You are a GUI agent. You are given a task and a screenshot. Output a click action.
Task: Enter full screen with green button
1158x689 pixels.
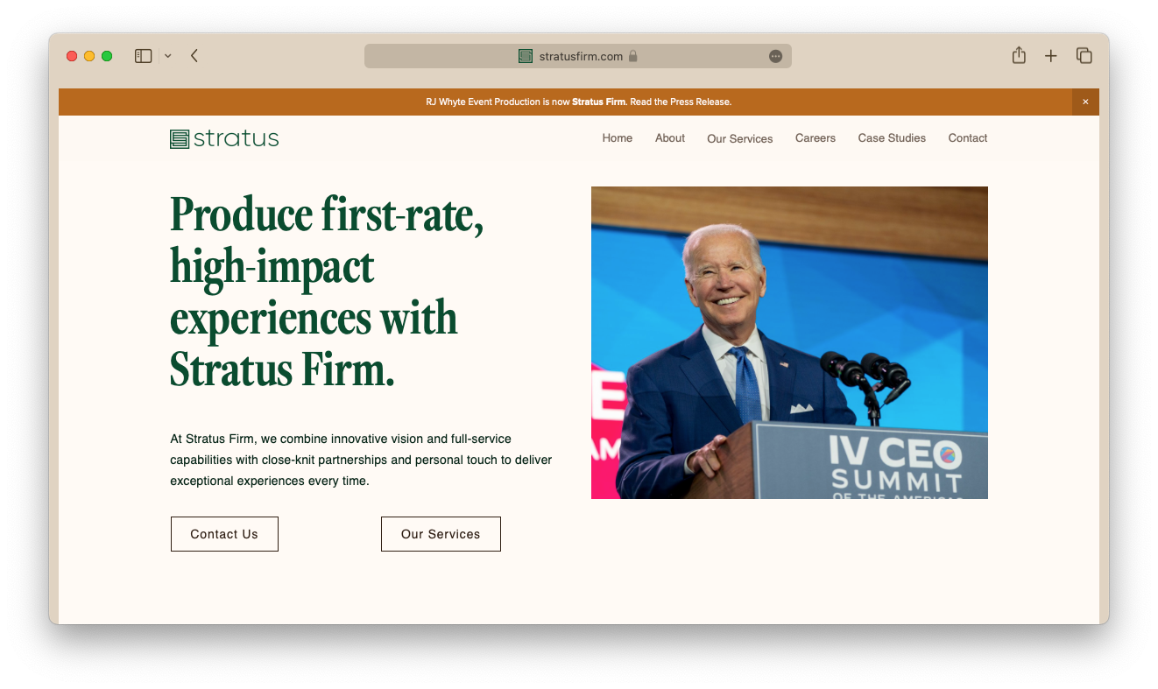coord(107,56)
